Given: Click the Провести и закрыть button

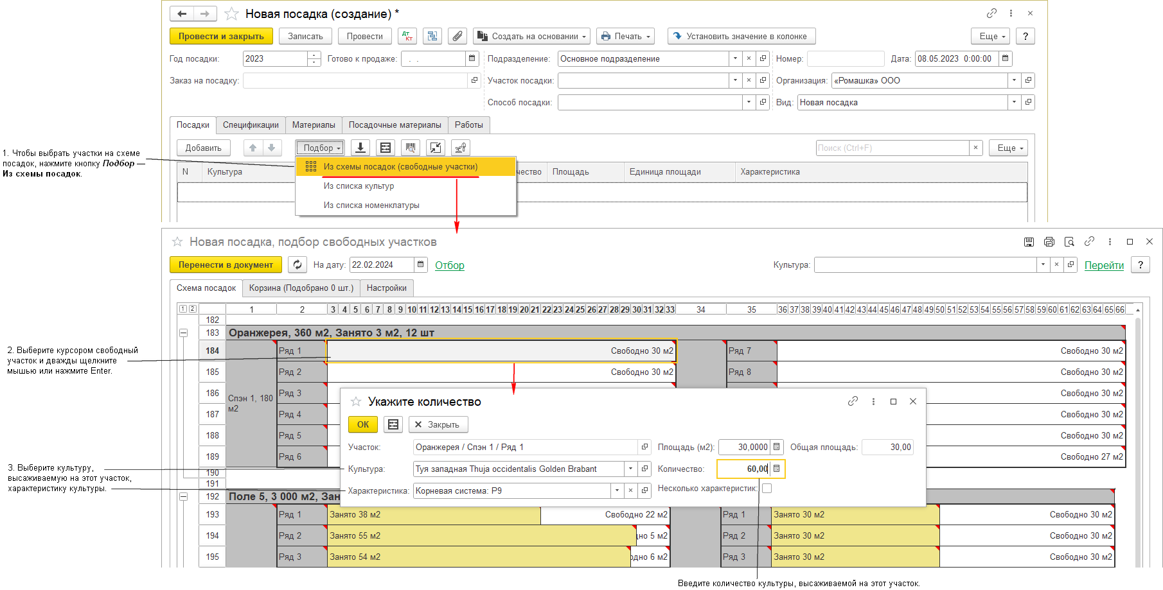Looking at the screenshot, I should coord(221,37).
